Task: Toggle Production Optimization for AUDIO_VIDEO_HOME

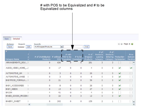Action: (119, 68)
